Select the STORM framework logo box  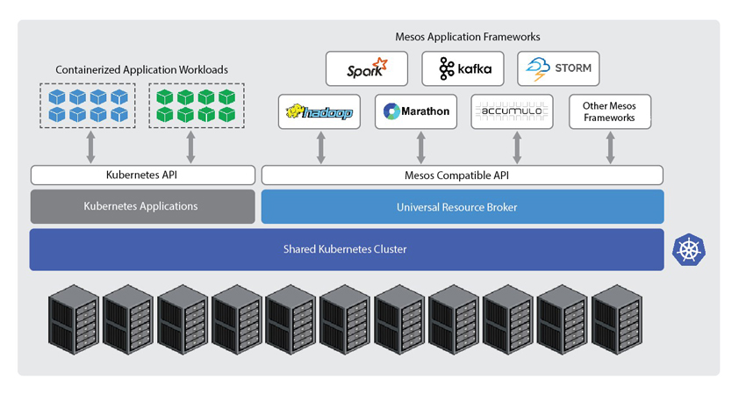pyautogui.click(x=558, y=69)
